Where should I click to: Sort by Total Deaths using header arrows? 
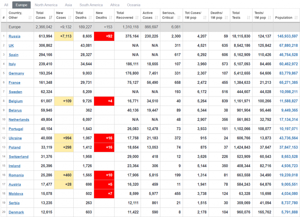coord(90,18)
